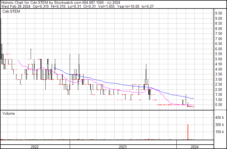Select the 2023 year label

point(123,147)
